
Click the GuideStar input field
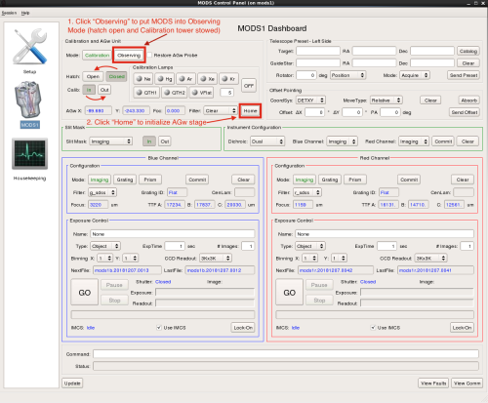coord(318,63)
